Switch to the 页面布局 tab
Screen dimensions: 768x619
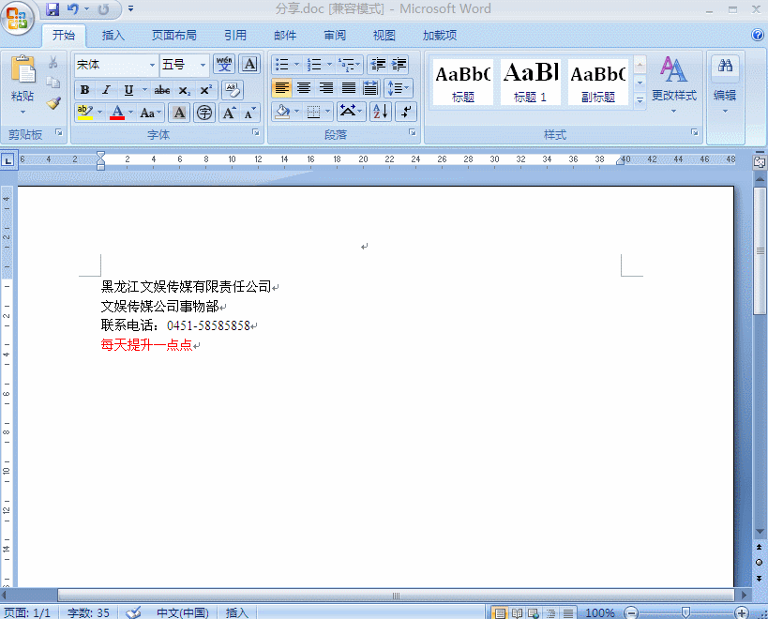173,36
